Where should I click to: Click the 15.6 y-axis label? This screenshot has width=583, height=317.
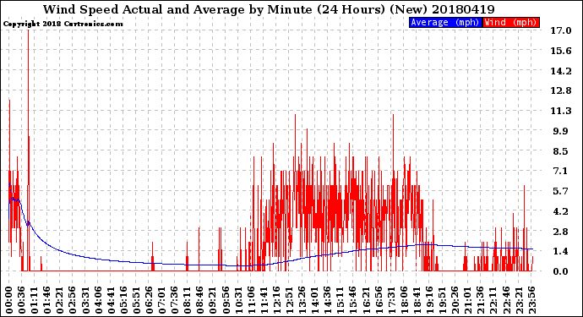coord(561,51)
